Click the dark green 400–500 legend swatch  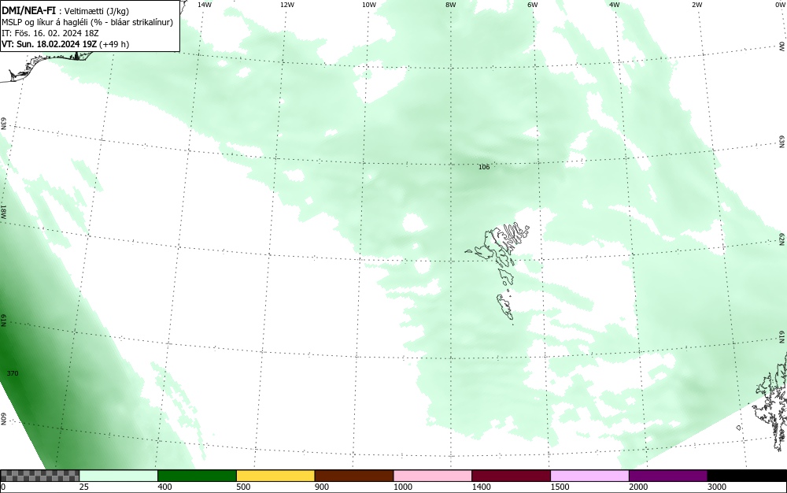coord(197,476)
